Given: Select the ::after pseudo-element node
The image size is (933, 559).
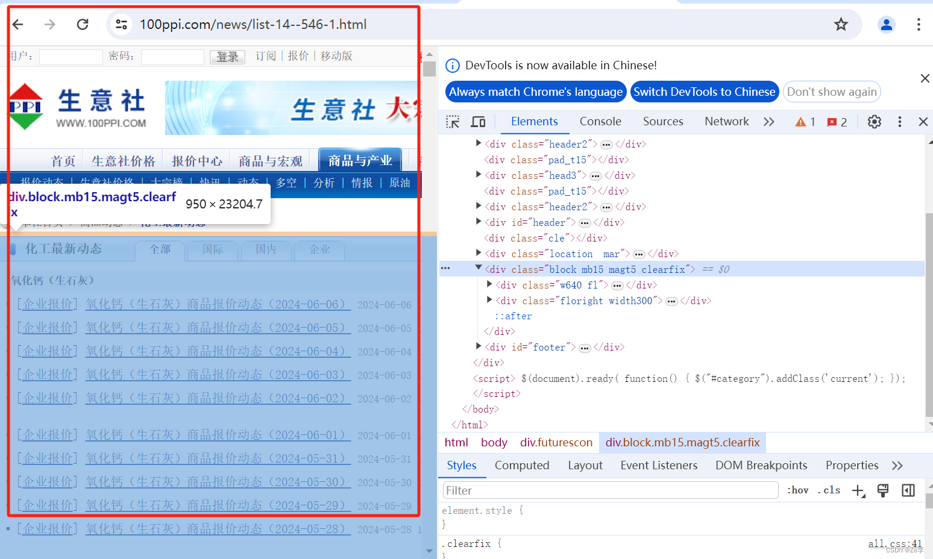Looking at the screenshot, I should pos(513,316).
